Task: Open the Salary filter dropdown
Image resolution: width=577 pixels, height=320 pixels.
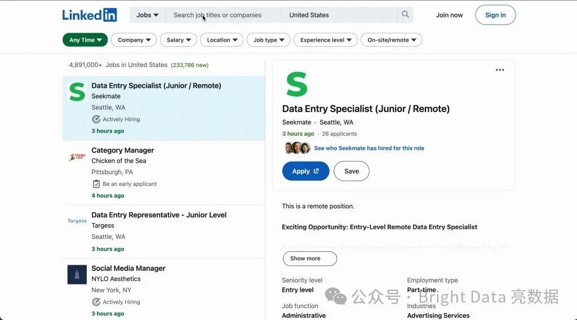Action: 179,40
